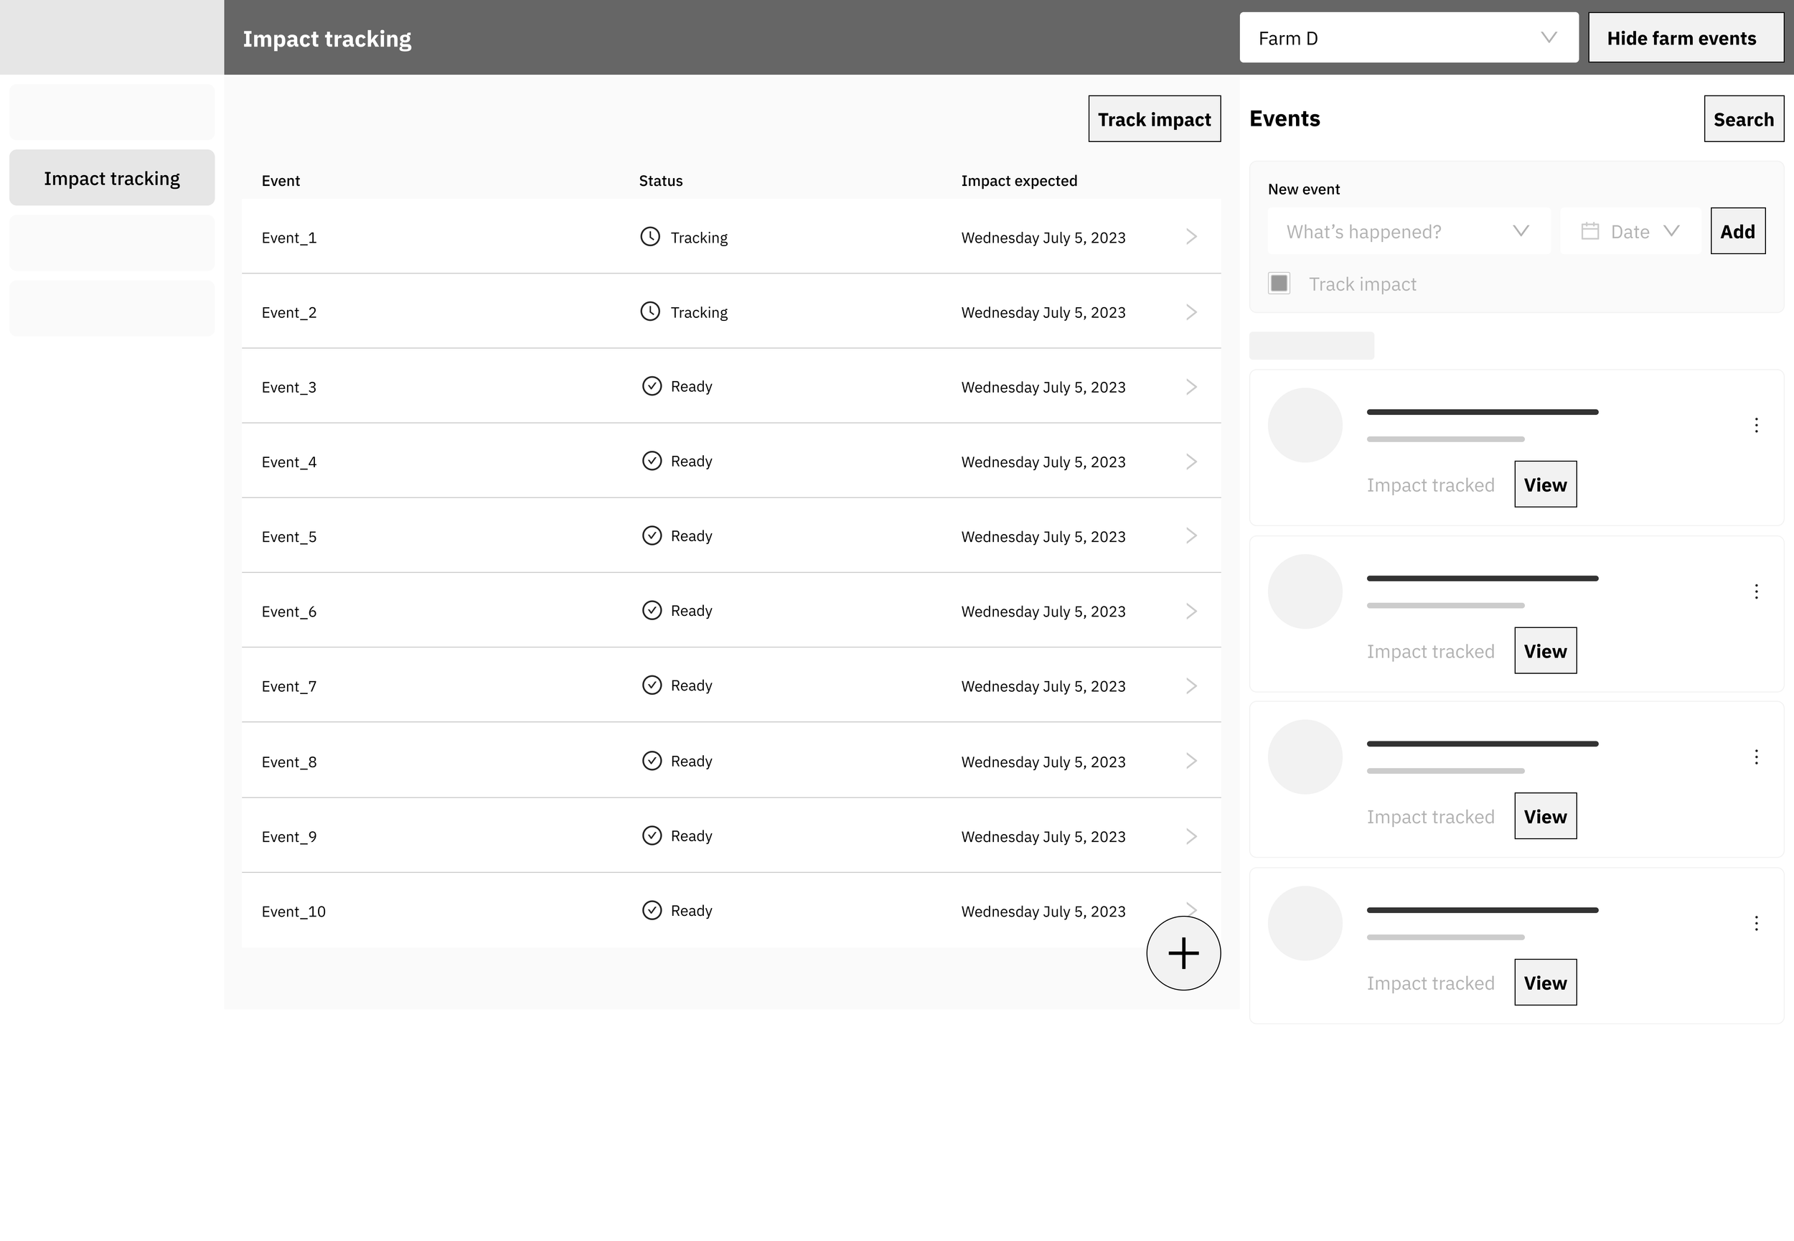Open the three-dot menu on the last event card

click(1756, 923)
